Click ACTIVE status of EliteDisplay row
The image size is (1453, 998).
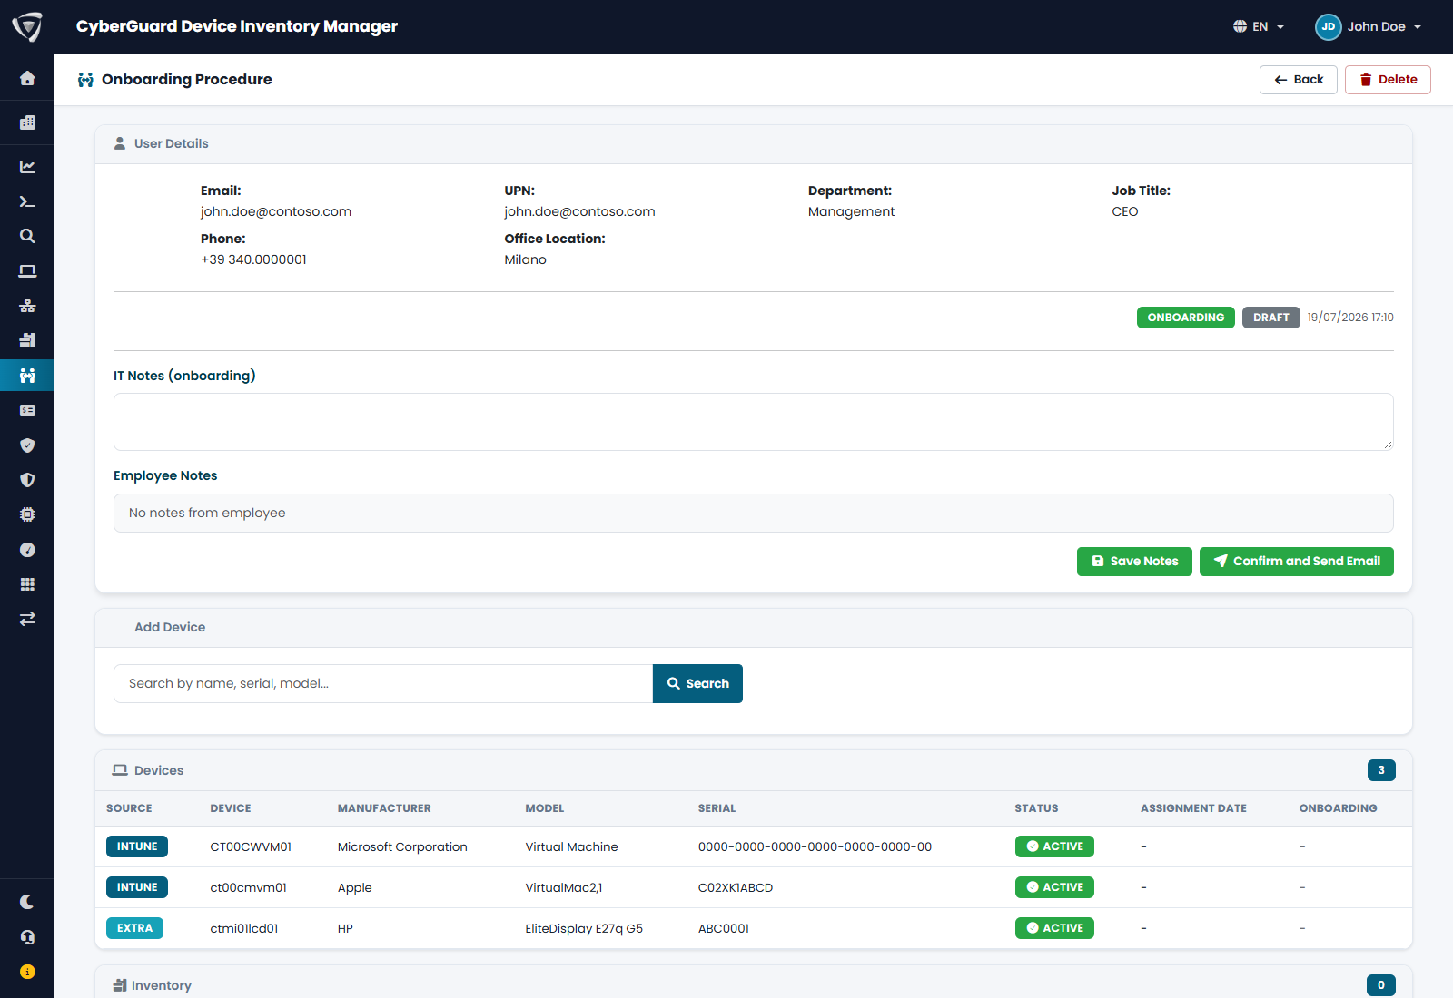click(x=1054, y=928)
